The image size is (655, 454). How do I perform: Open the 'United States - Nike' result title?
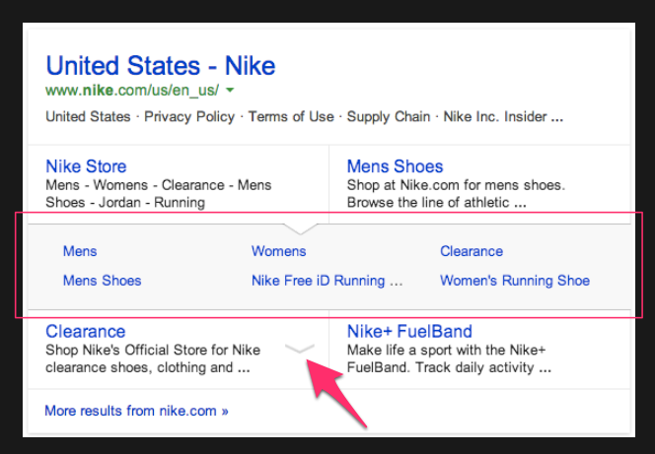161,66
